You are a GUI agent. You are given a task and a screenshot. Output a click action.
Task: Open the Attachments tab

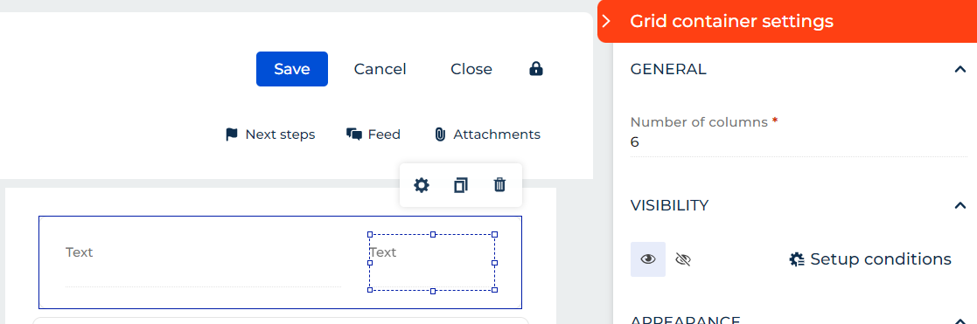(487, 134)
